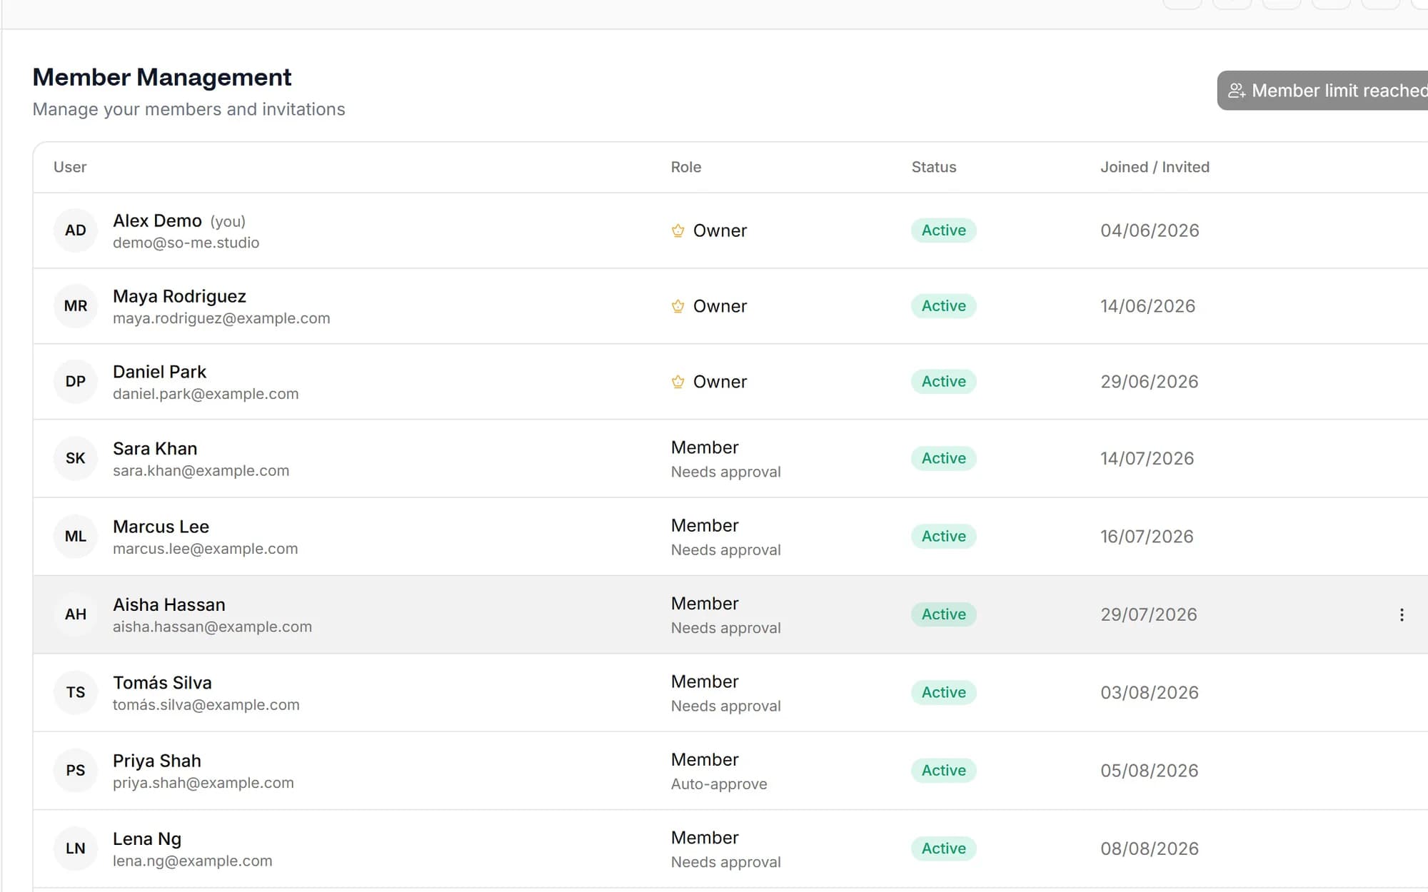Select the name Lena Ng
The image size is (1428, 892).
[x=147, y=839]
